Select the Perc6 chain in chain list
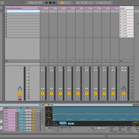Screen dimensions: 139x139 9,122
